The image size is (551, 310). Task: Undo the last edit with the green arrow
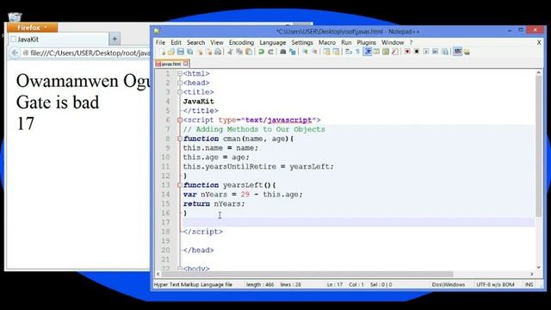click(x=261, y=52)
